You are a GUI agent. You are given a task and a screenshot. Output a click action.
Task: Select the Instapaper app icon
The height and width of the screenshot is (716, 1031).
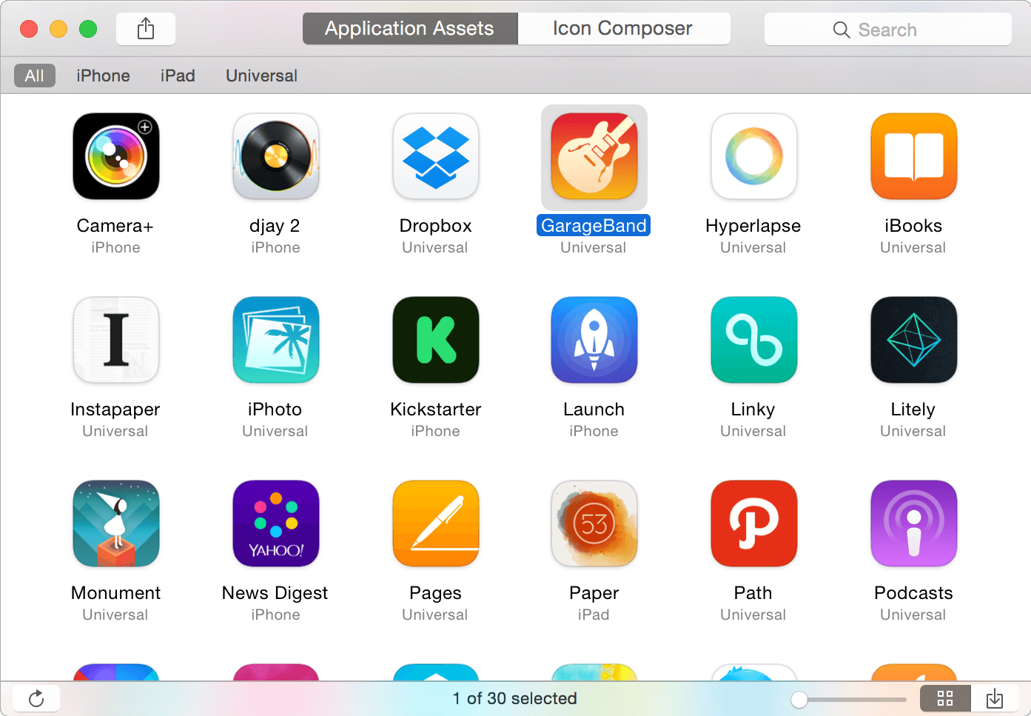point(116,340)
